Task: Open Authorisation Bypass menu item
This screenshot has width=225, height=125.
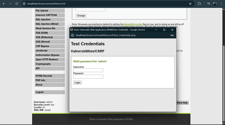Action: [x=50, y=55]
